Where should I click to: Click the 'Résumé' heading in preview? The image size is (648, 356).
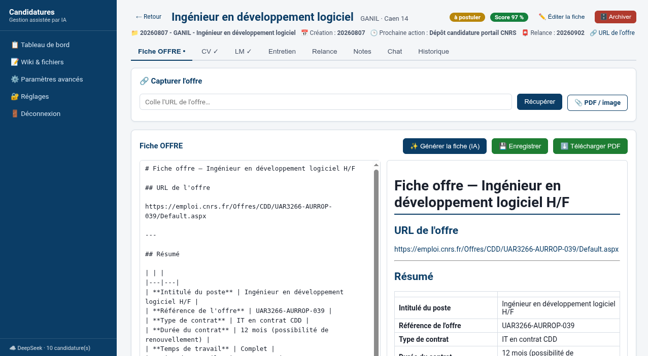point(414,276)
